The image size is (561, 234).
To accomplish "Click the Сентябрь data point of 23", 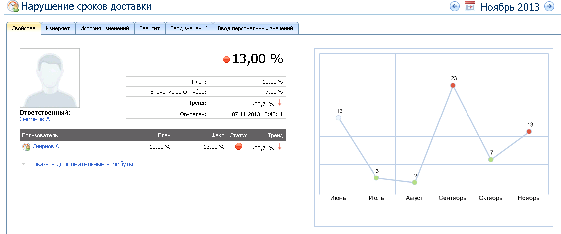I will (x=453, y=86).
